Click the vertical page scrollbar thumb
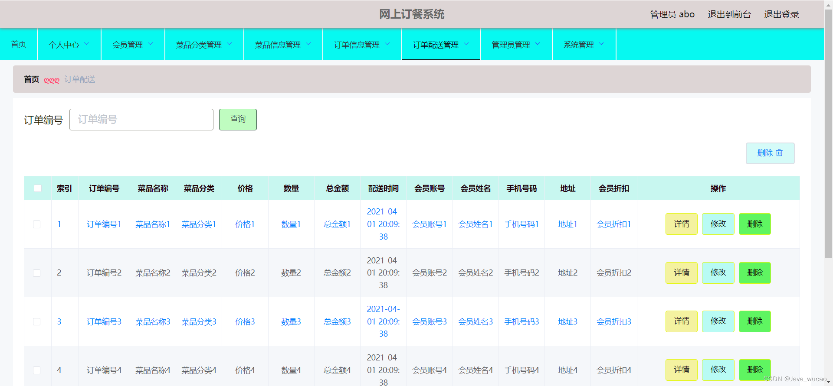833x386 pixels. point(828,134)
